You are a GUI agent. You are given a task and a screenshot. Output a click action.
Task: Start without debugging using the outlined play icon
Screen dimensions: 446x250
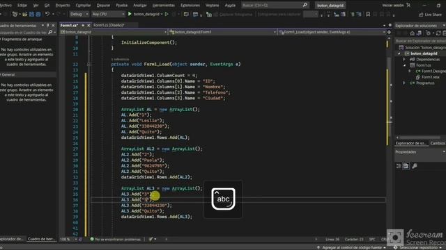pos(167,14)
